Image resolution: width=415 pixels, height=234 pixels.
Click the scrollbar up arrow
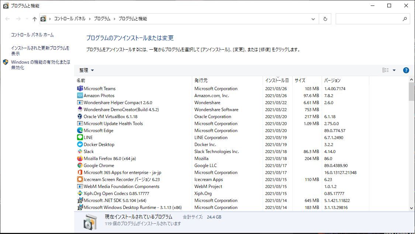click(x=411, y=79)
